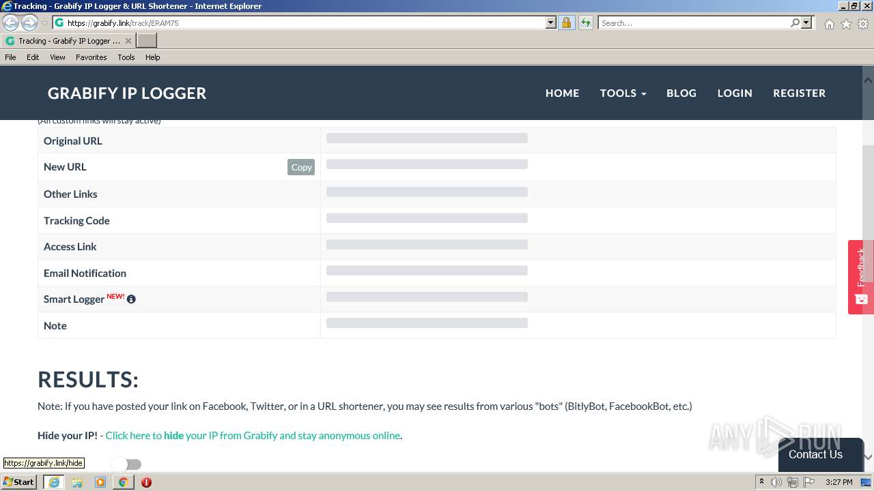Toggle the switch below Hide your IP
The height and width of the screenshot is (491, 874).
coord(127,464)
